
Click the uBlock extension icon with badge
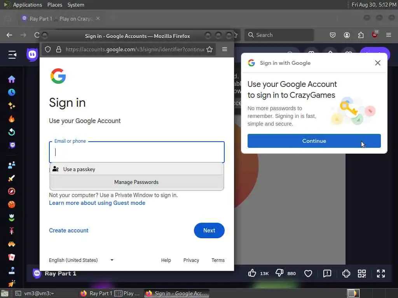tap(375, 35)
